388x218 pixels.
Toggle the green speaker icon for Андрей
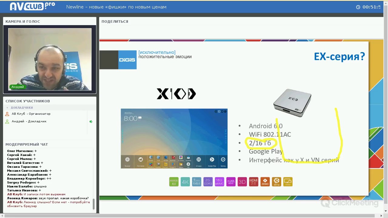pos(91,121)
